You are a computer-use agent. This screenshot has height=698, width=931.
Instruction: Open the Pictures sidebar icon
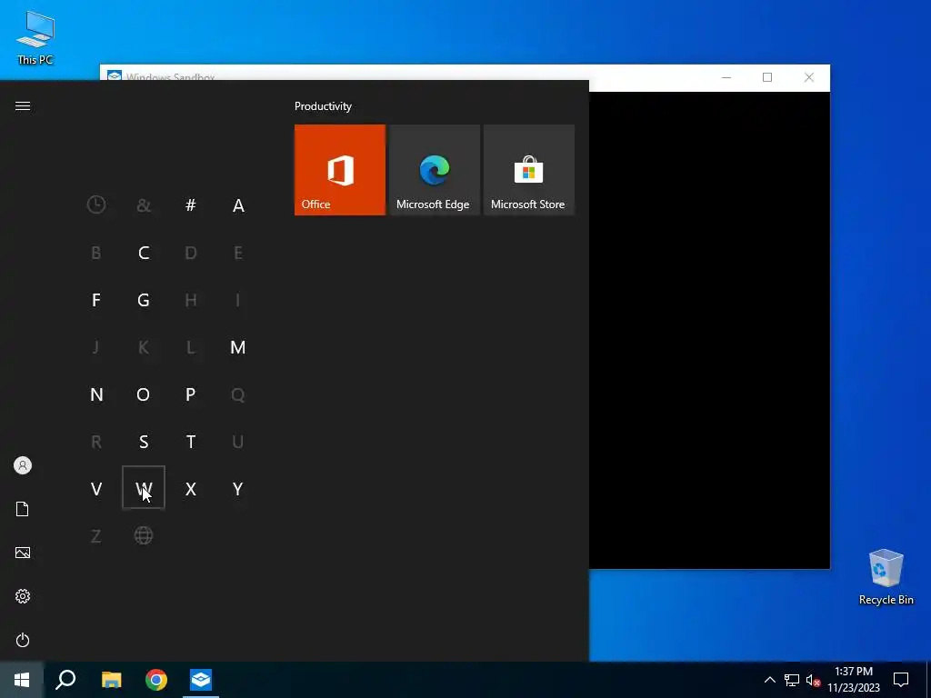point(23,553)
